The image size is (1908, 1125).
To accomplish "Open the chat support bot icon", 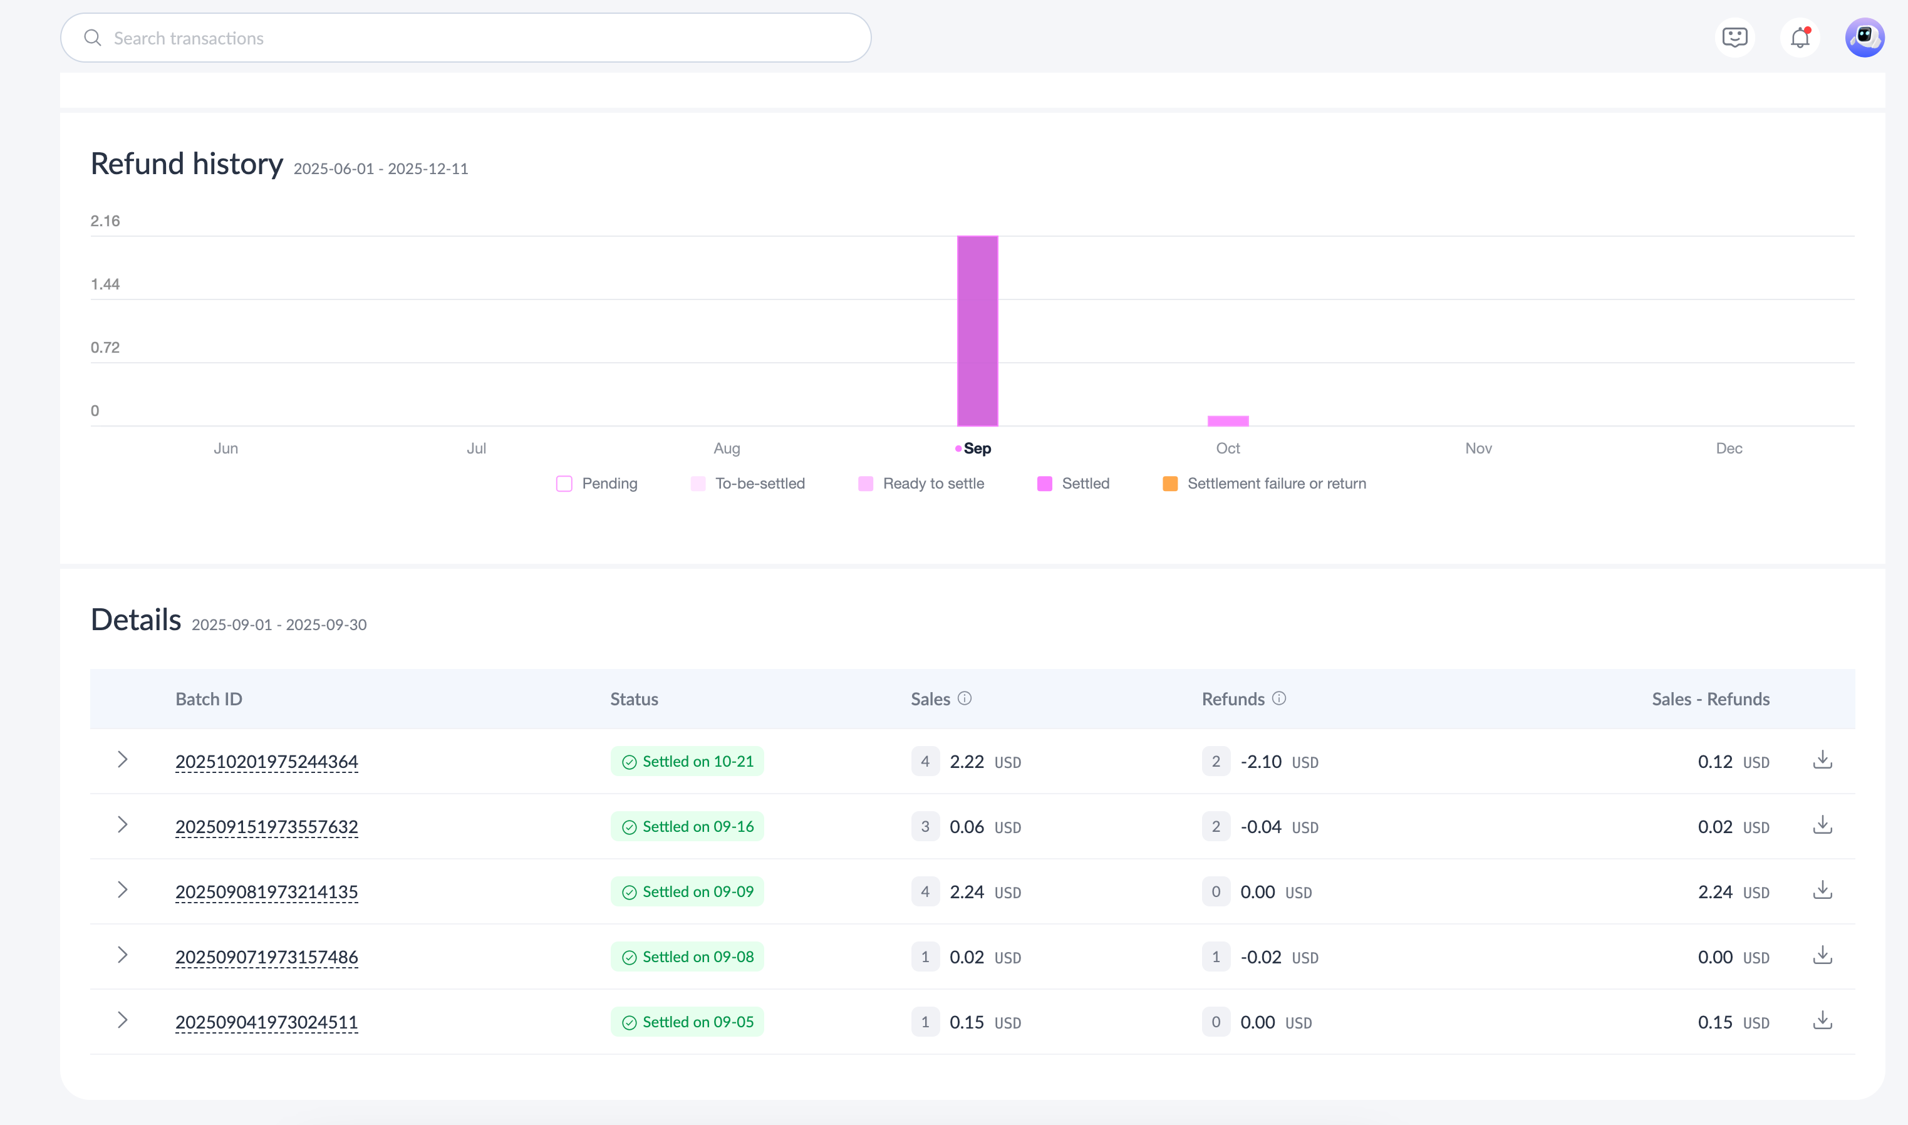I will (1734, 38).
